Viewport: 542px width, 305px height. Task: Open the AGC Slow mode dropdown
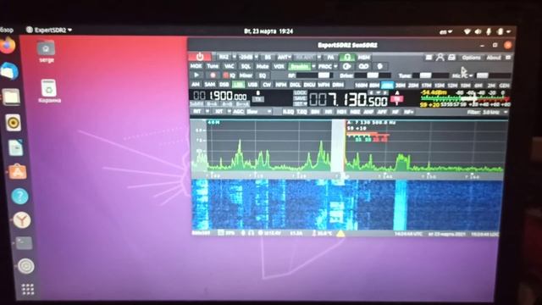(259, 111)
